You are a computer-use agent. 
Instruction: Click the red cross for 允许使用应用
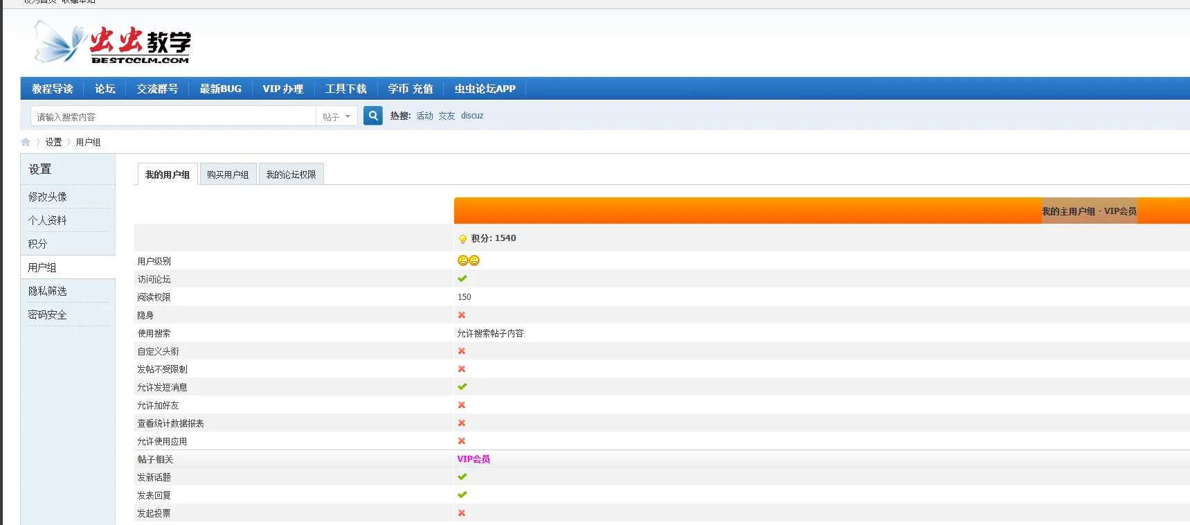(462, 441)
